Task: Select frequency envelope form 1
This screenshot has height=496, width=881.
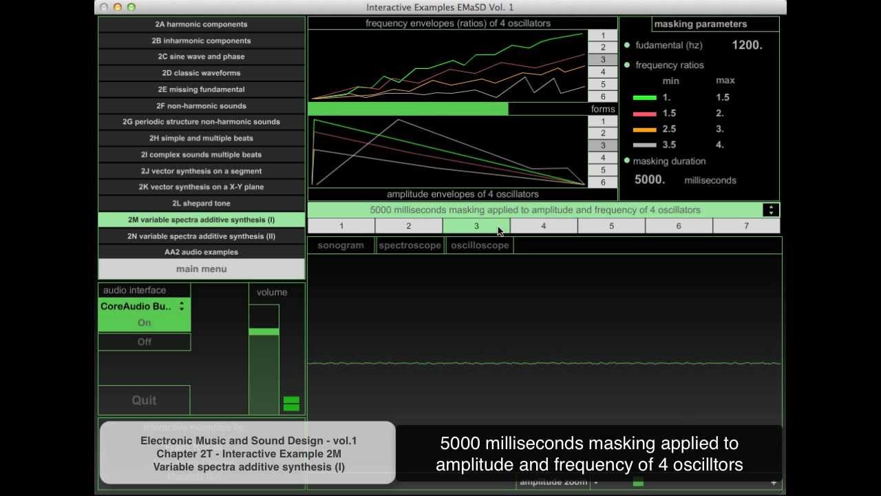Action: 603,36
